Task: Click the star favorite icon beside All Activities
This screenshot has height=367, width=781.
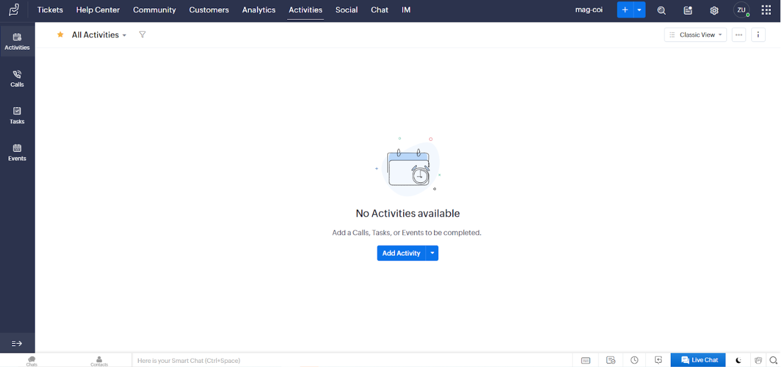Action: [x=60, y=35]
